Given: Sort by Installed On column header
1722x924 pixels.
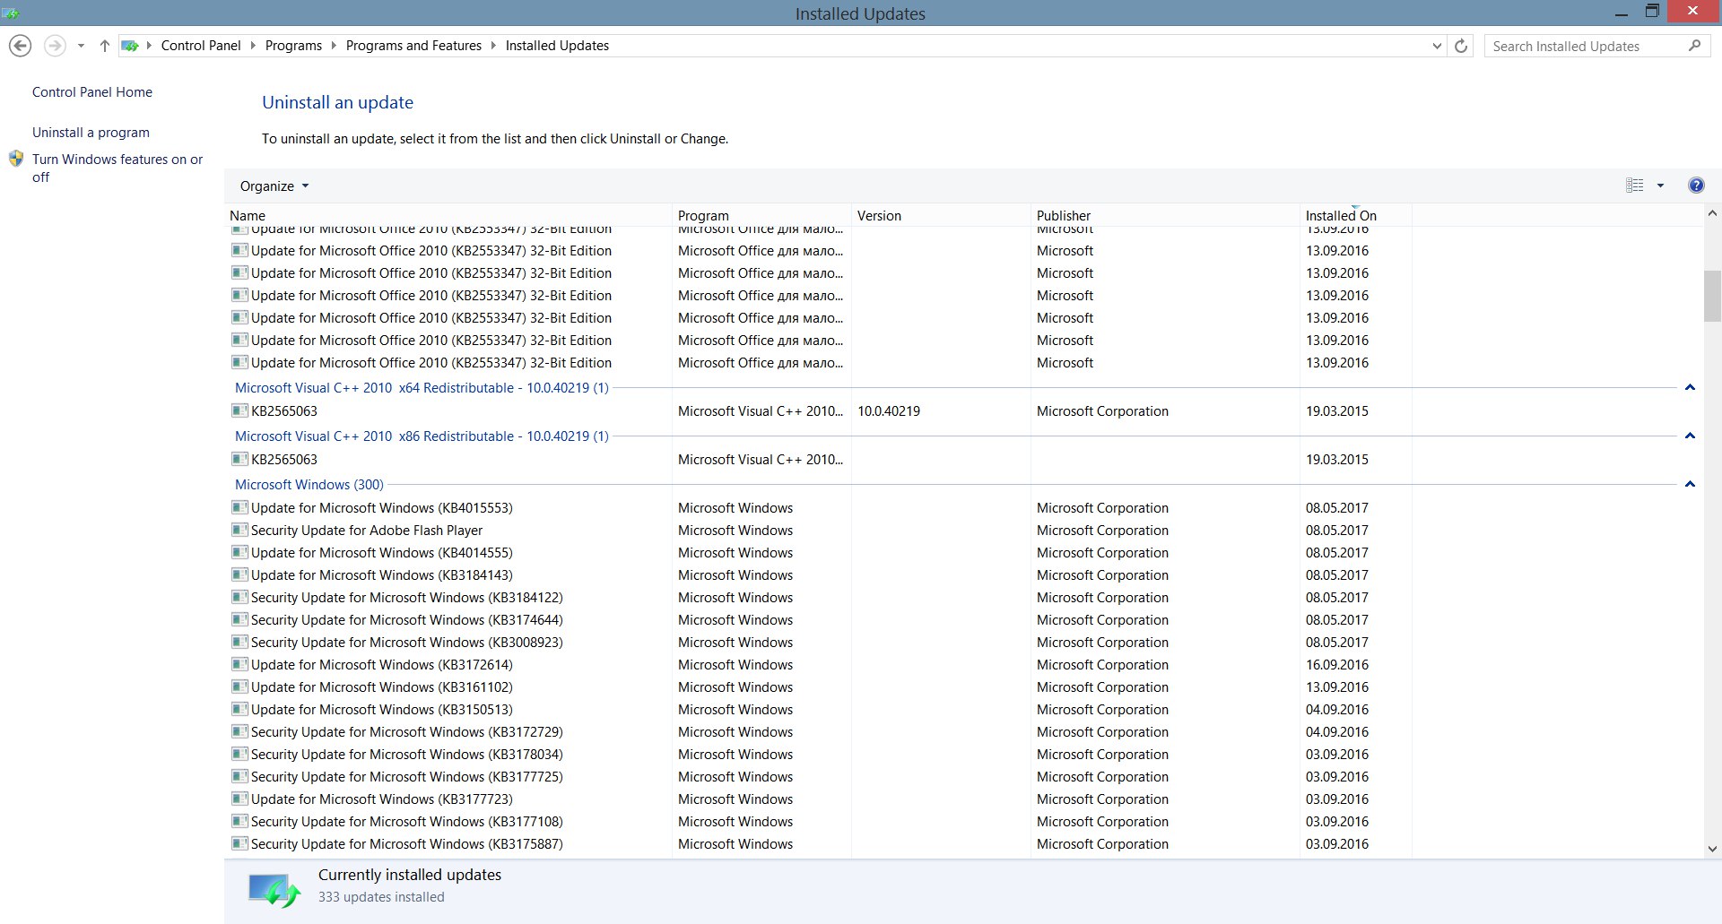Looking at the screenshot, I should click(1355, 215).
